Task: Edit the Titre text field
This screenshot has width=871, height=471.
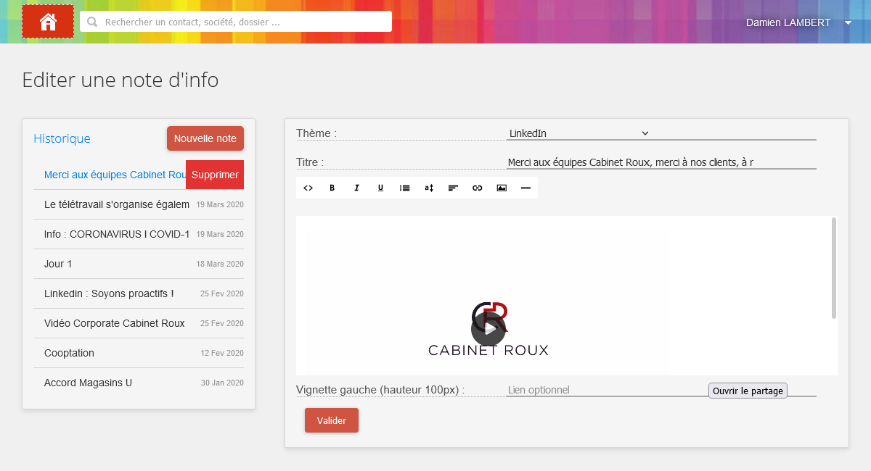Action: point(661,162)
